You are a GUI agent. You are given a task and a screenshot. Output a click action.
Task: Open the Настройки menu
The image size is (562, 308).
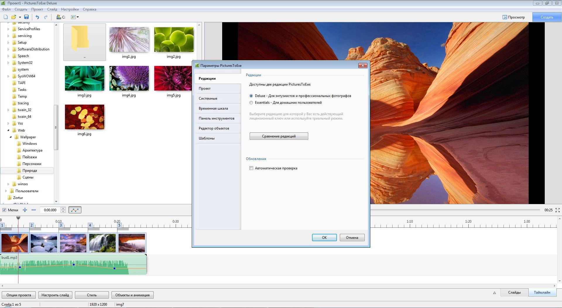tap(70, 9)
